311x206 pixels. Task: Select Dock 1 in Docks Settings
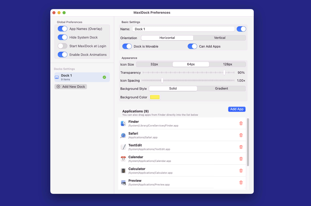(x=82, y=77)
